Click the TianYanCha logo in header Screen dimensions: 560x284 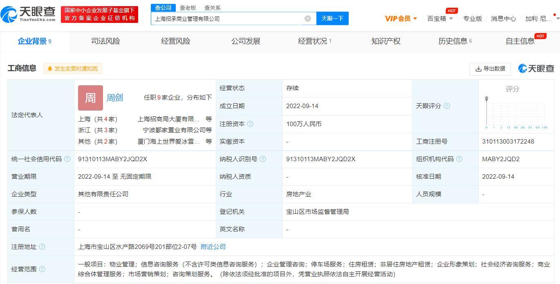click(x=29, y=14)
